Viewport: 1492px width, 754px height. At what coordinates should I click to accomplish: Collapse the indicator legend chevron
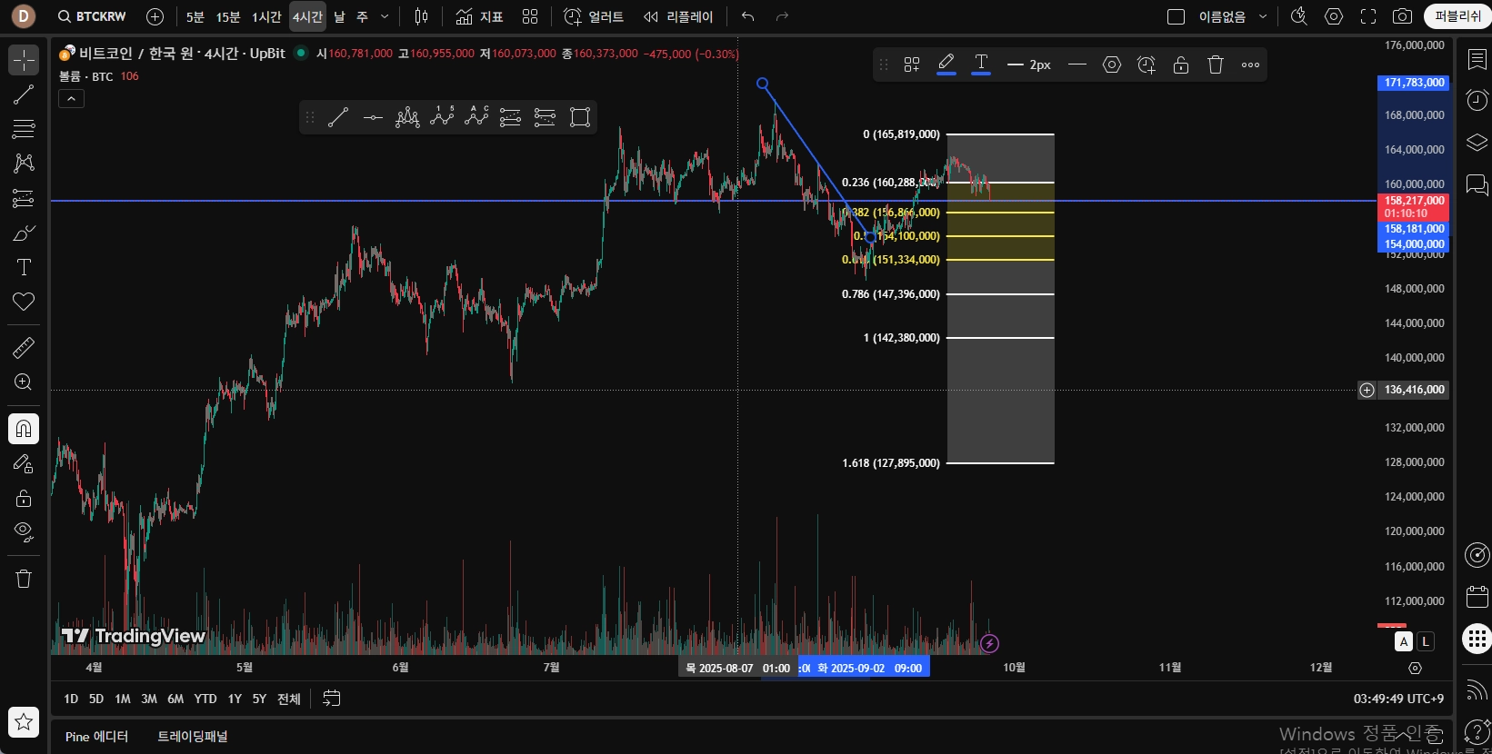point(71,98)
